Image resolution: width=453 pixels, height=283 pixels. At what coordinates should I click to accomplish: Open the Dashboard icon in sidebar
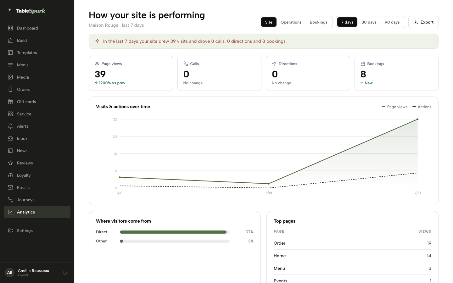point(10,28)
